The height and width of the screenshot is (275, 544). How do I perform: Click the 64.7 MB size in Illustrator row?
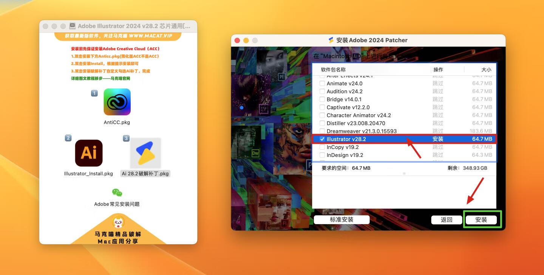point(482,139)
